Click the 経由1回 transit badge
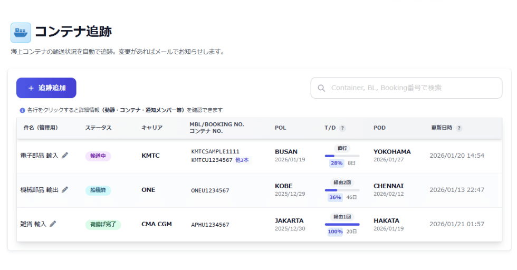Viewport: 517px width, 270px height. tap(342, 217)
